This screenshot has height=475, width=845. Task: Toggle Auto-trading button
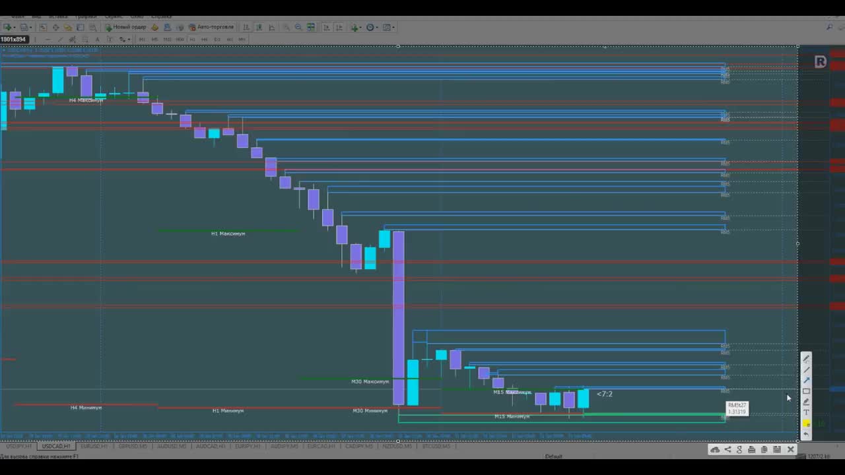click(211, 27)
